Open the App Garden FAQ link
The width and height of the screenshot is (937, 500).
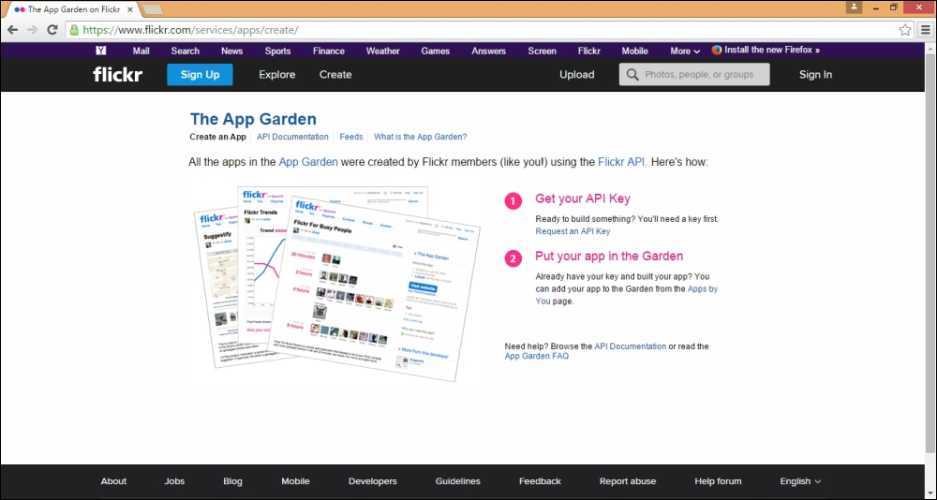[x=537, y=356]
